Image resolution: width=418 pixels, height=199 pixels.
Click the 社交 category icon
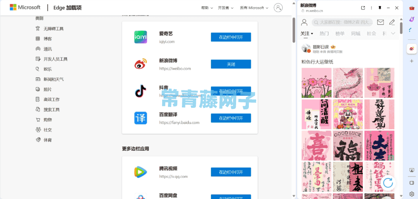(x=38, y=130)
